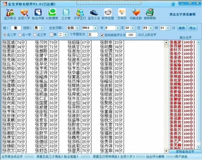Screen dimensions: 202x160
Task: Click the 宝贝小名 nickname icon
Action: click(94, 14)
